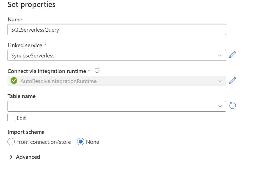Image resolution: width=256 pixels, height=181 pixels.
Task: Click the green AutoResolveIntegrationRuntime status checkmark
Action: pos(14,81)
